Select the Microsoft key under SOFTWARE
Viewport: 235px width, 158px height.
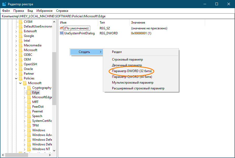(30, 50)
